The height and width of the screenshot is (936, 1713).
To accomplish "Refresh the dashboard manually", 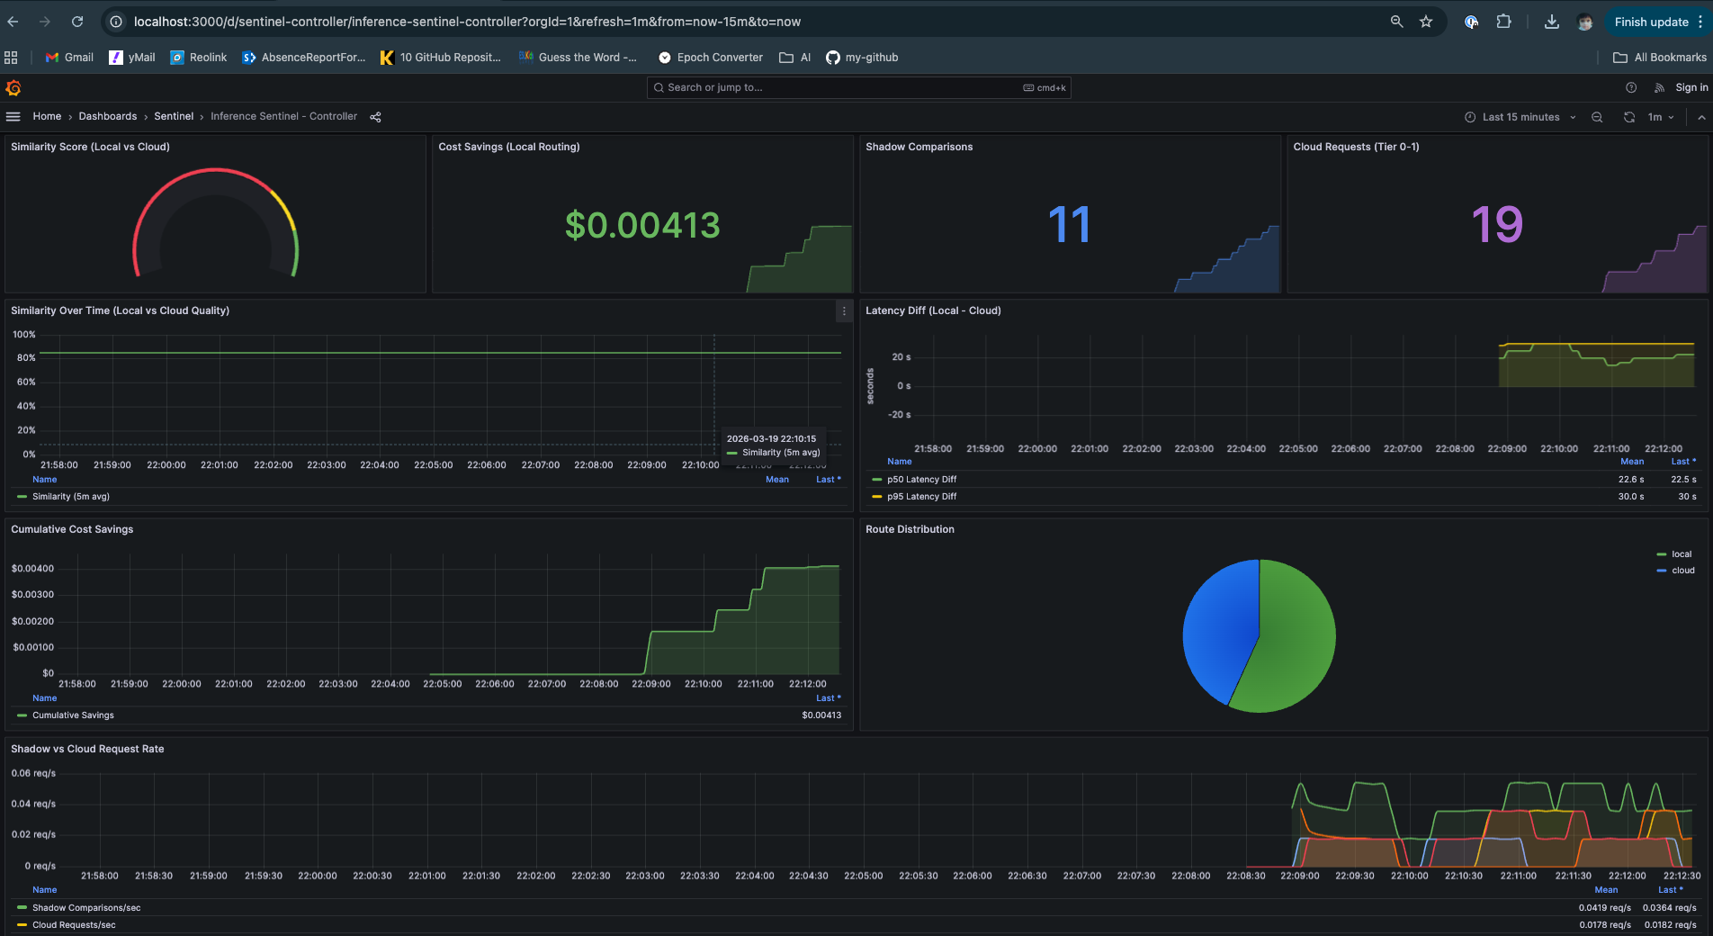I will 1628,117.
